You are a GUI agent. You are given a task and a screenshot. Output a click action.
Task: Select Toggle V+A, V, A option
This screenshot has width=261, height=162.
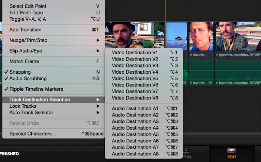click(54, 19)
